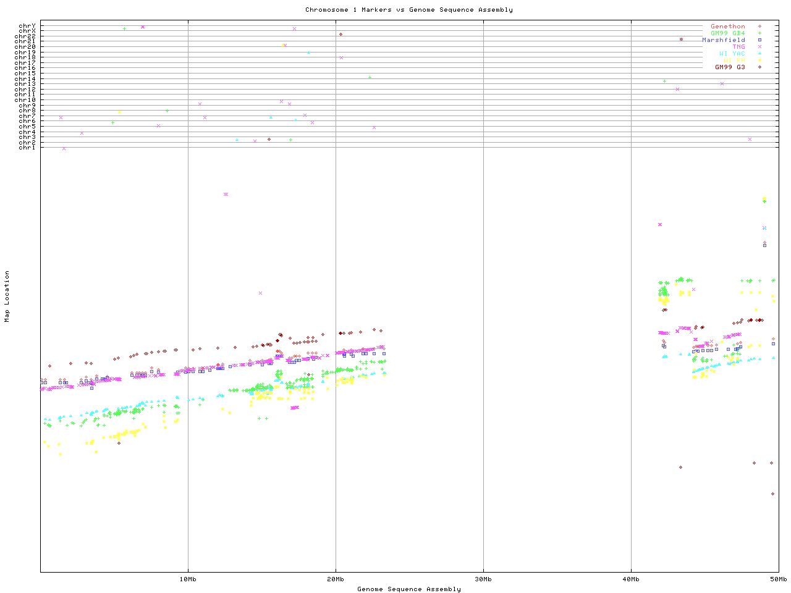This screenshot has width=791, height=593.
Task: Click the 30Mb tick label
Action: (x=483, y=579)
